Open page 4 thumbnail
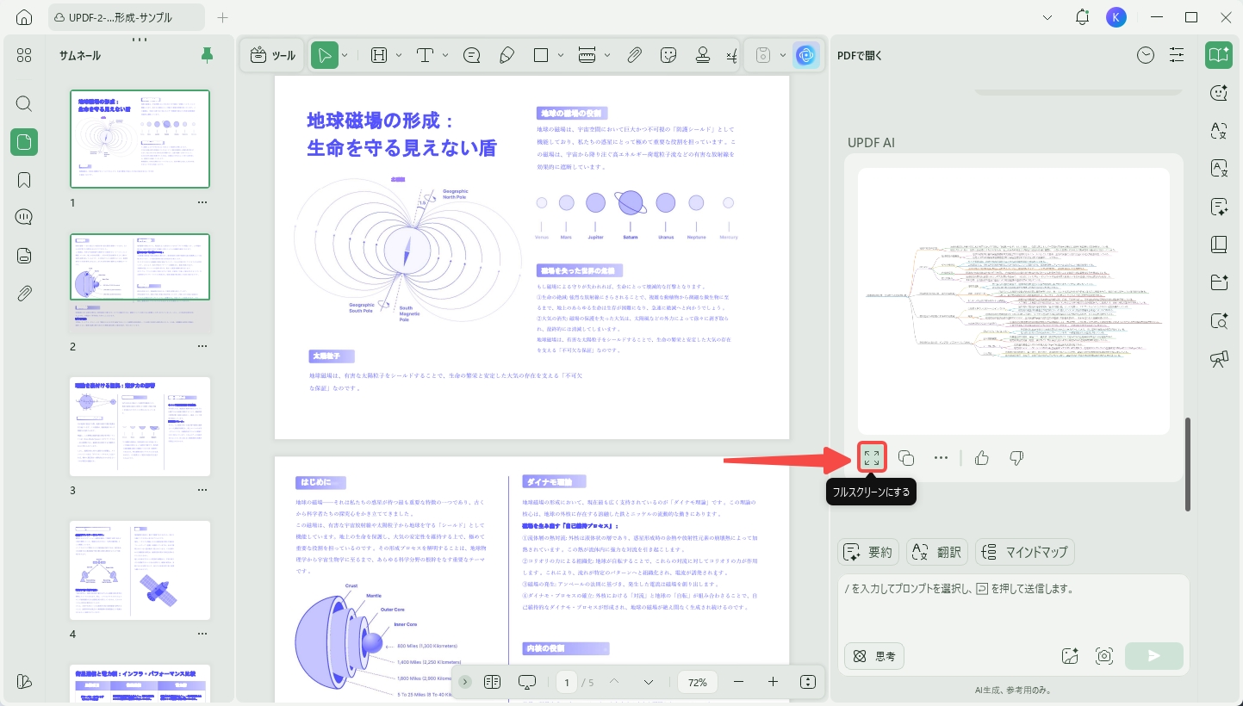This screenshot has height=706, width=1243. point(140,570)
